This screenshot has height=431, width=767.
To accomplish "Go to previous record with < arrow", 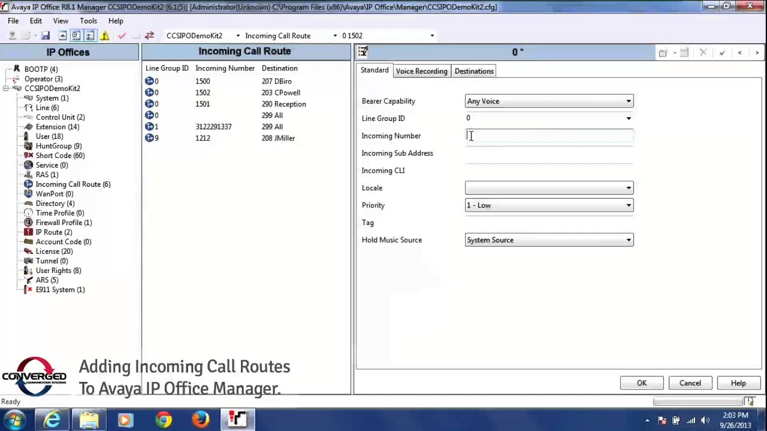I will (x=739, y=53).
